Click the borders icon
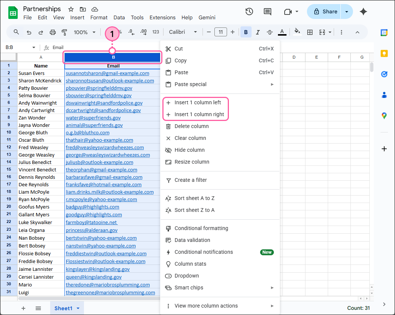395x315 pixels. pos(310,32)
